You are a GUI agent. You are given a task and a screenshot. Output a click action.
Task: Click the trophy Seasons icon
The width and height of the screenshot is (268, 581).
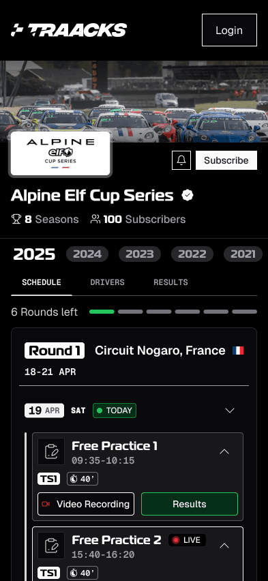[16, 219]
